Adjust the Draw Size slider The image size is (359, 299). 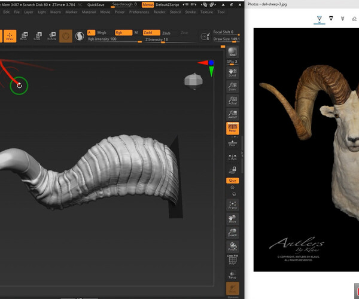pyautogui.click(x=226, y=39)
